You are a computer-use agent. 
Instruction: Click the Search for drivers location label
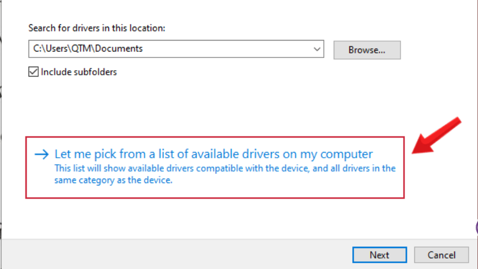click(97, 28)
